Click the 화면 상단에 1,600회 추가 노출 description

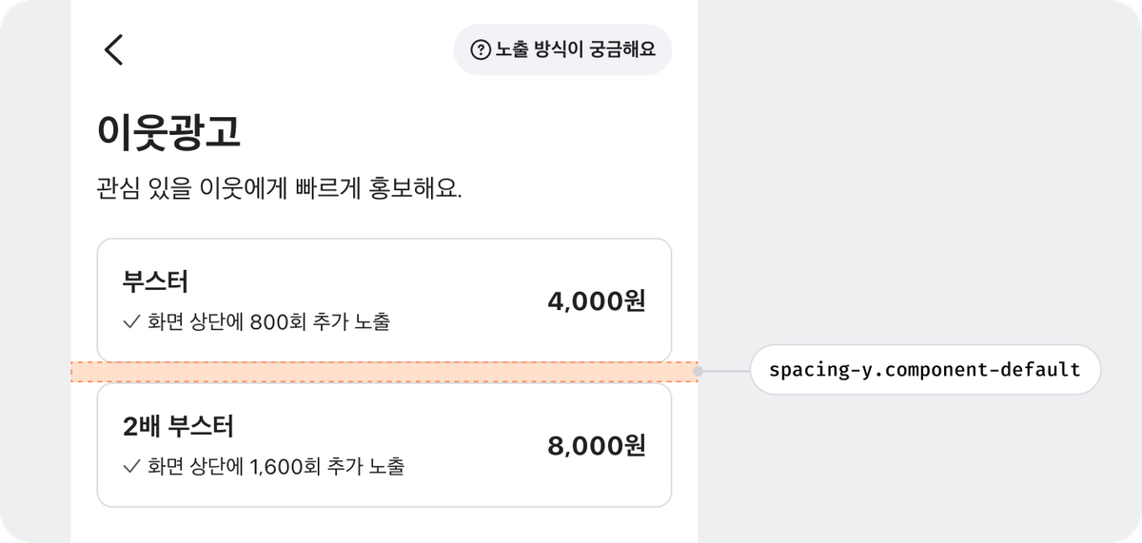click(276, 467)
